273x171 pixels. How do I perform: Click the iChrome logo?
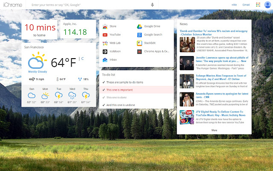tap(13, 5)
